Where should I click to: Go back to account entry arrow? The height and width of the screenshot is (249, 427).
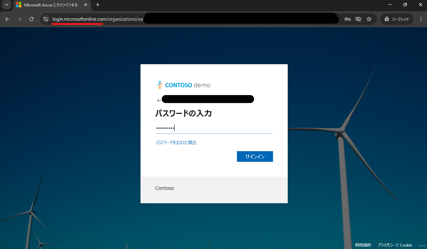[159, 101]
